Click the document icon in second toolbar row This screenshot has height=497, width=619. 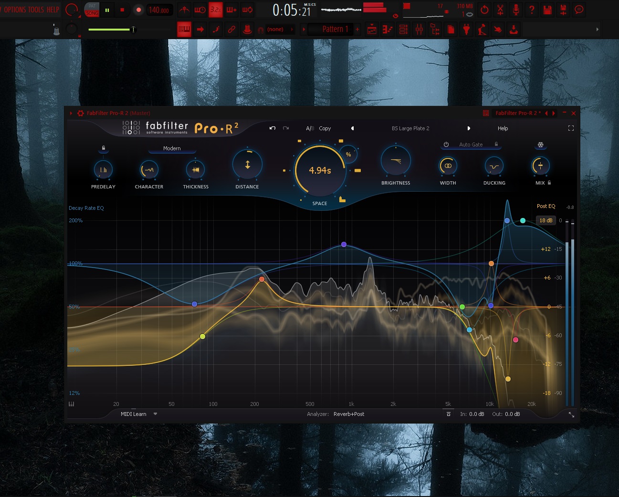point(451,30)
